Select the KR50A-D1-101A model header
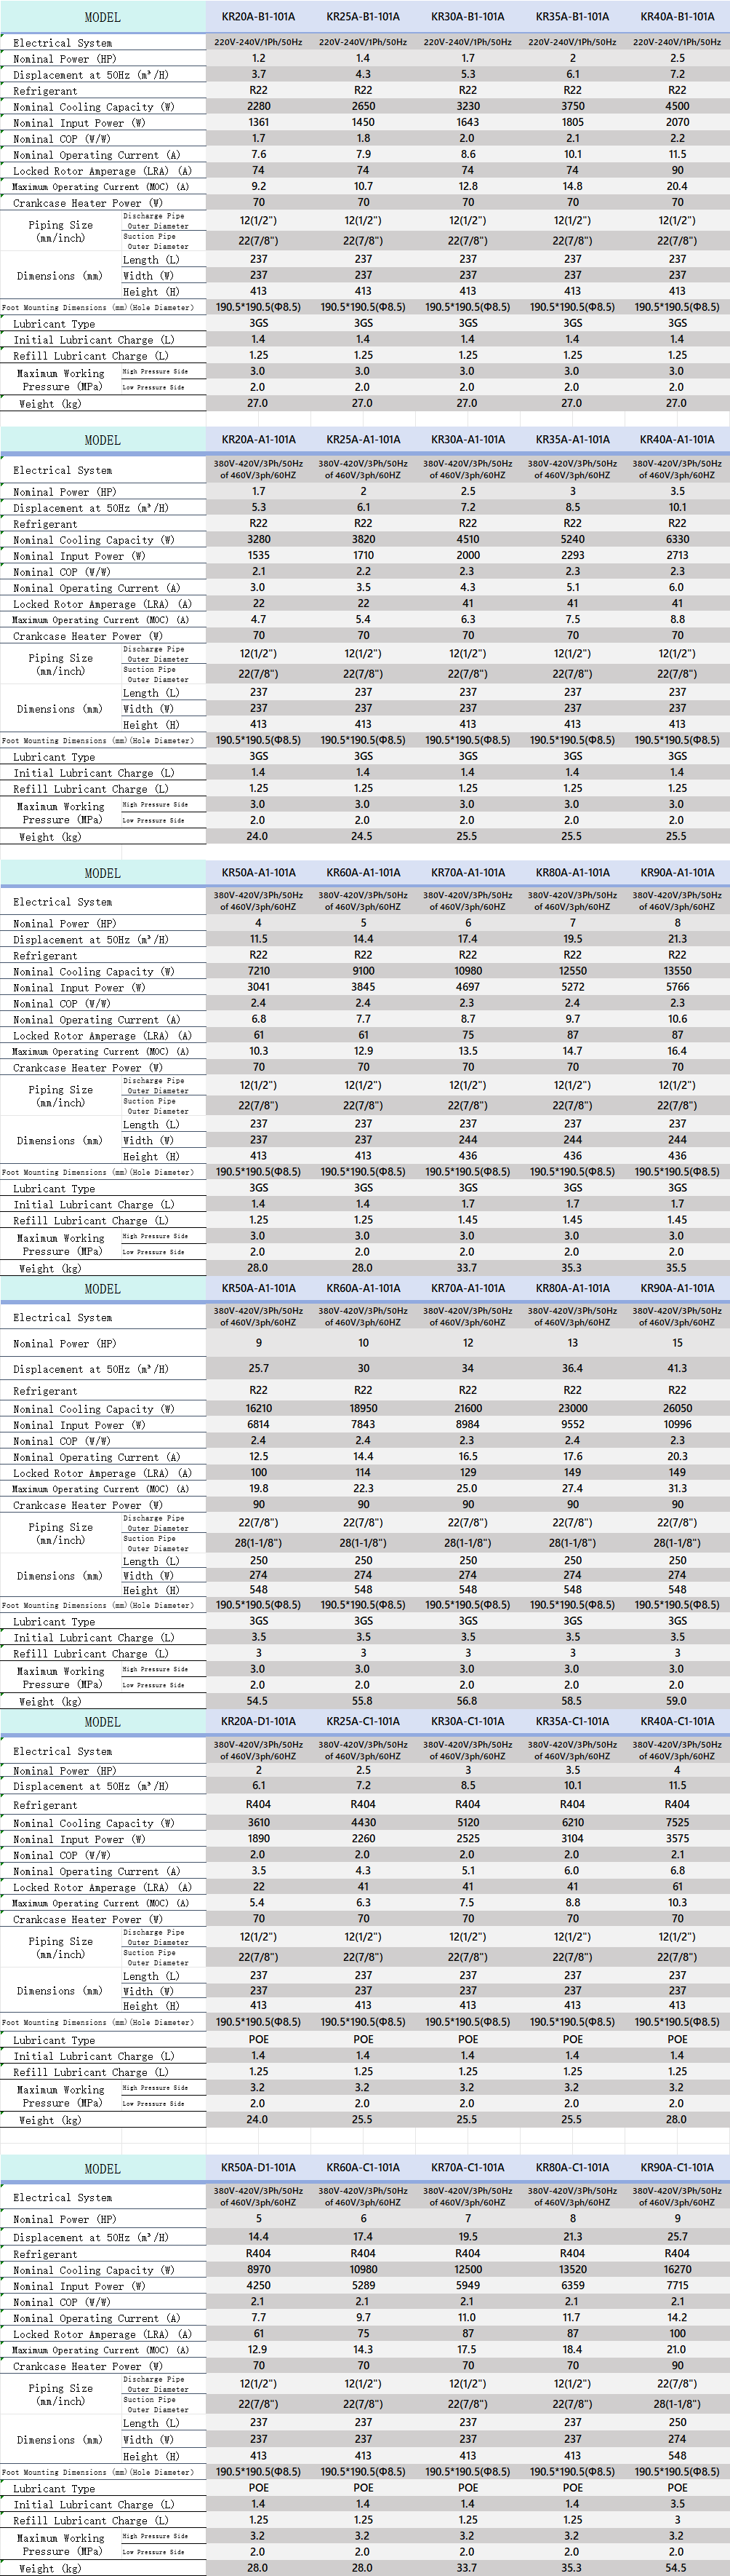This screenshot has width=730, height=2576. coord(257,2168)
